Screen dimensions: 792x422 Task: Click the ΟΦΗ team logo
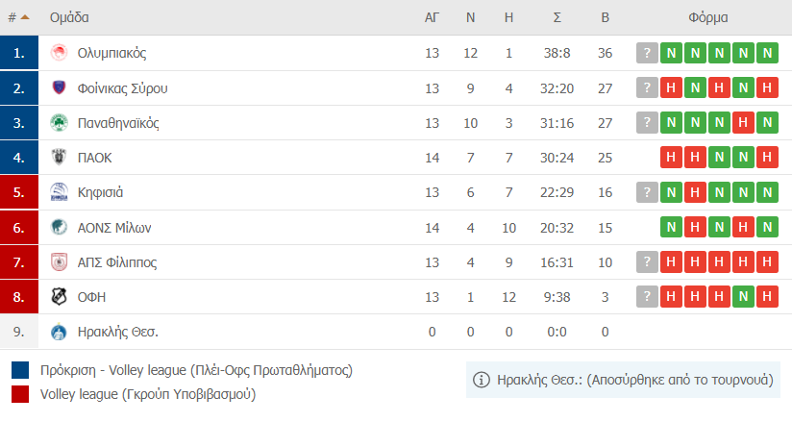tap(59, 297)
